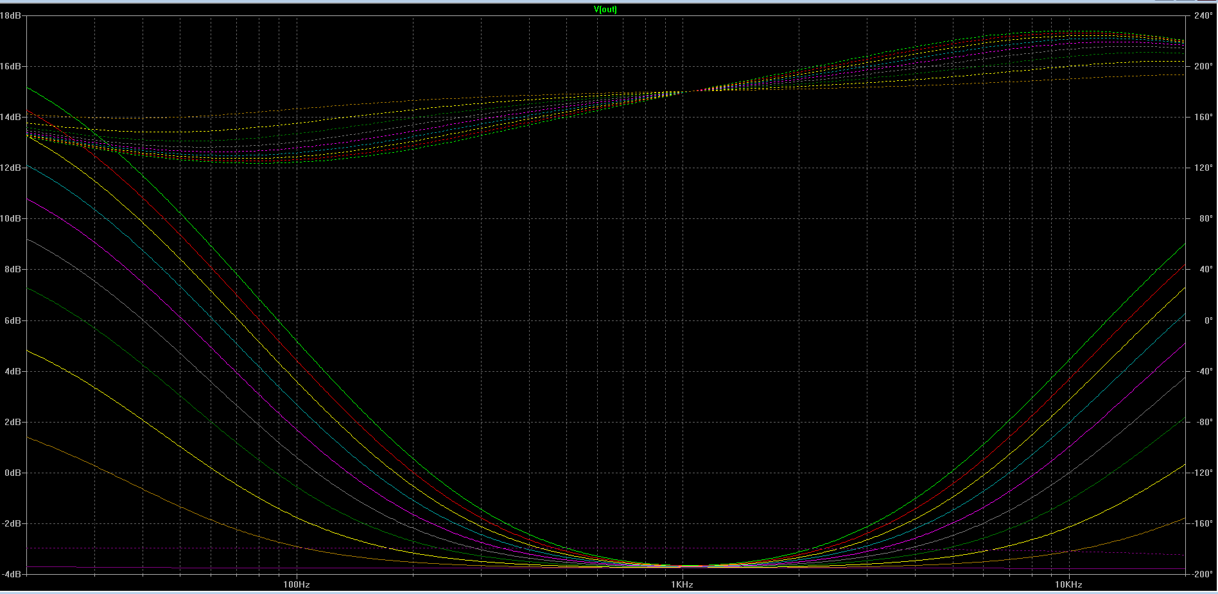Select the 16dB magnitude axis label
This screenshot has width=1218, height=594.
click(x=12, y=66)
